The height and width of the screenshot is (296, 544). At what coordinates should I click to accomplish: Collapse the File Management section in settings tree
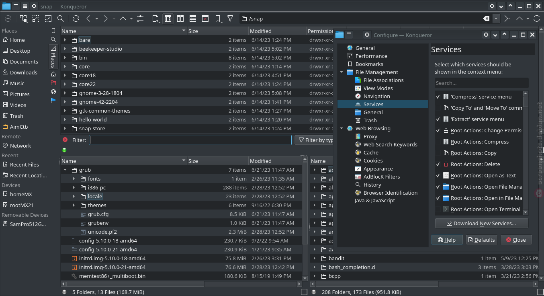pyautogui.click(x=342, y=72)
